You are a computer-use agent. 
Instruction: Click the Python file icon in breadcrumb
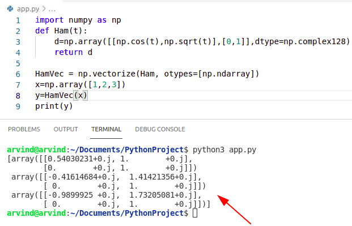click(x=10, y=8)
